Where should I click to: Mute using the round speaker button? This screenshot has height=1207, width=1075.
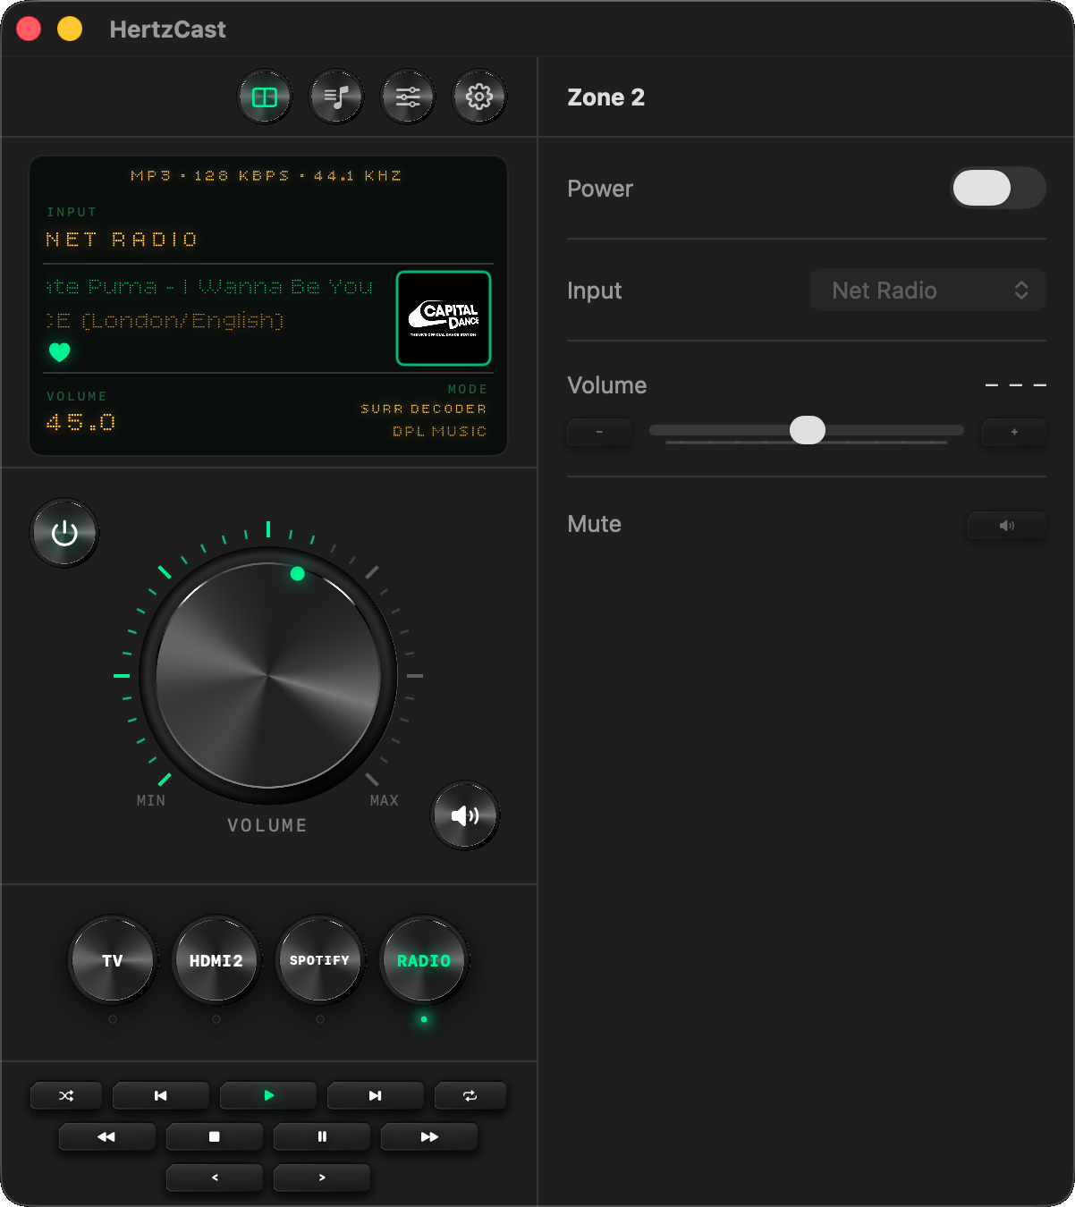(465, 815)
